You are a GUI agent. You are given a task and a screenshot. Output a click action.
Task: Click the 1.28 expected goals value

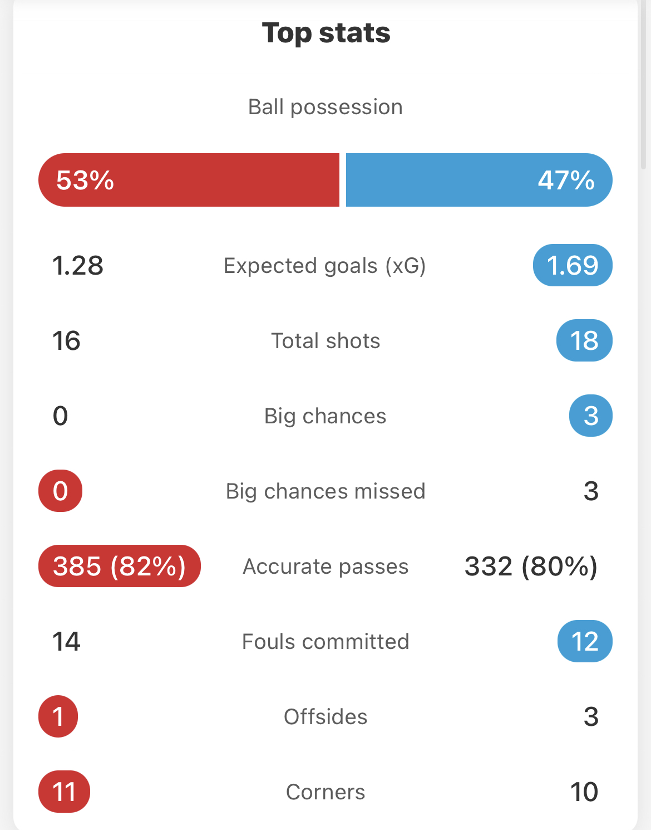tap(78, 265)
